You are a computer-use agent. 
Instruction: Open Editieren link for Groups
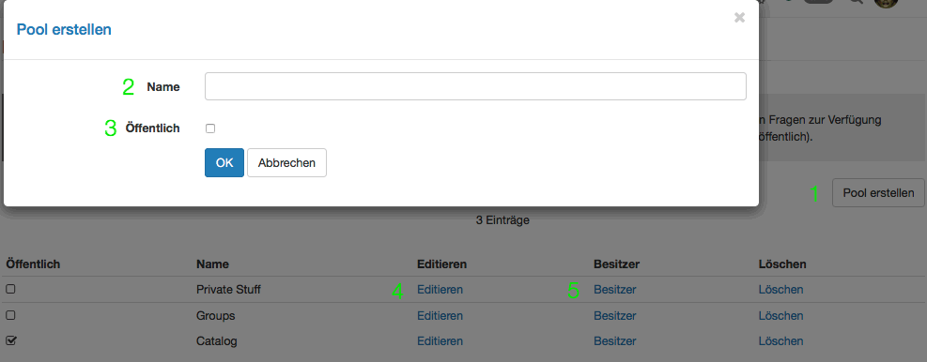tap(440, 316)
